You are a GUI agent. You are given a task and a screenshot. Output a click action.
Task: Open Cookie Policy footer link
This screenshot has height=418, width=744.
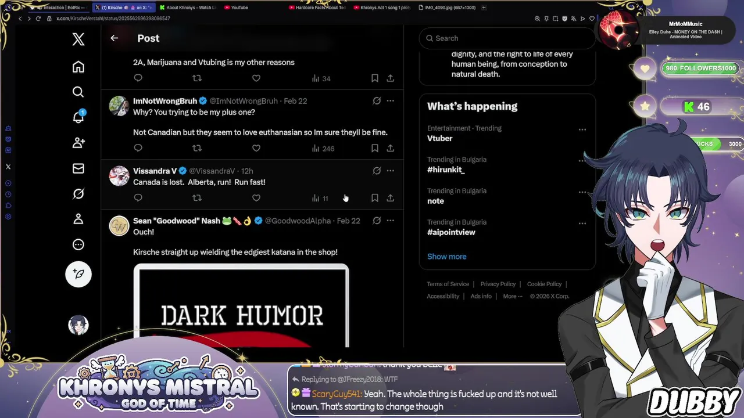pos(544,284)
